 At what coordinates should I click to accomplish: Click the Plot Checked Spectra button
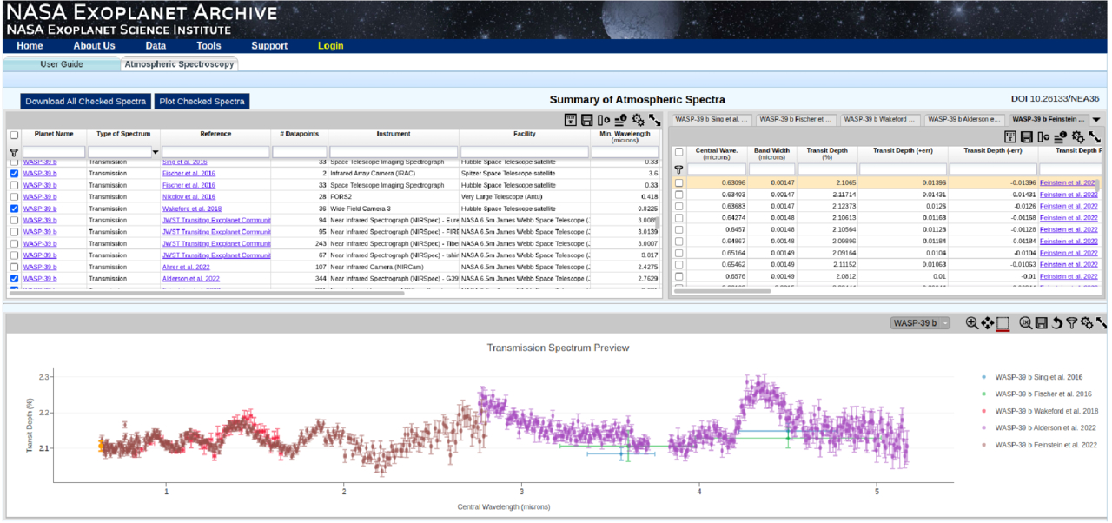202,101
